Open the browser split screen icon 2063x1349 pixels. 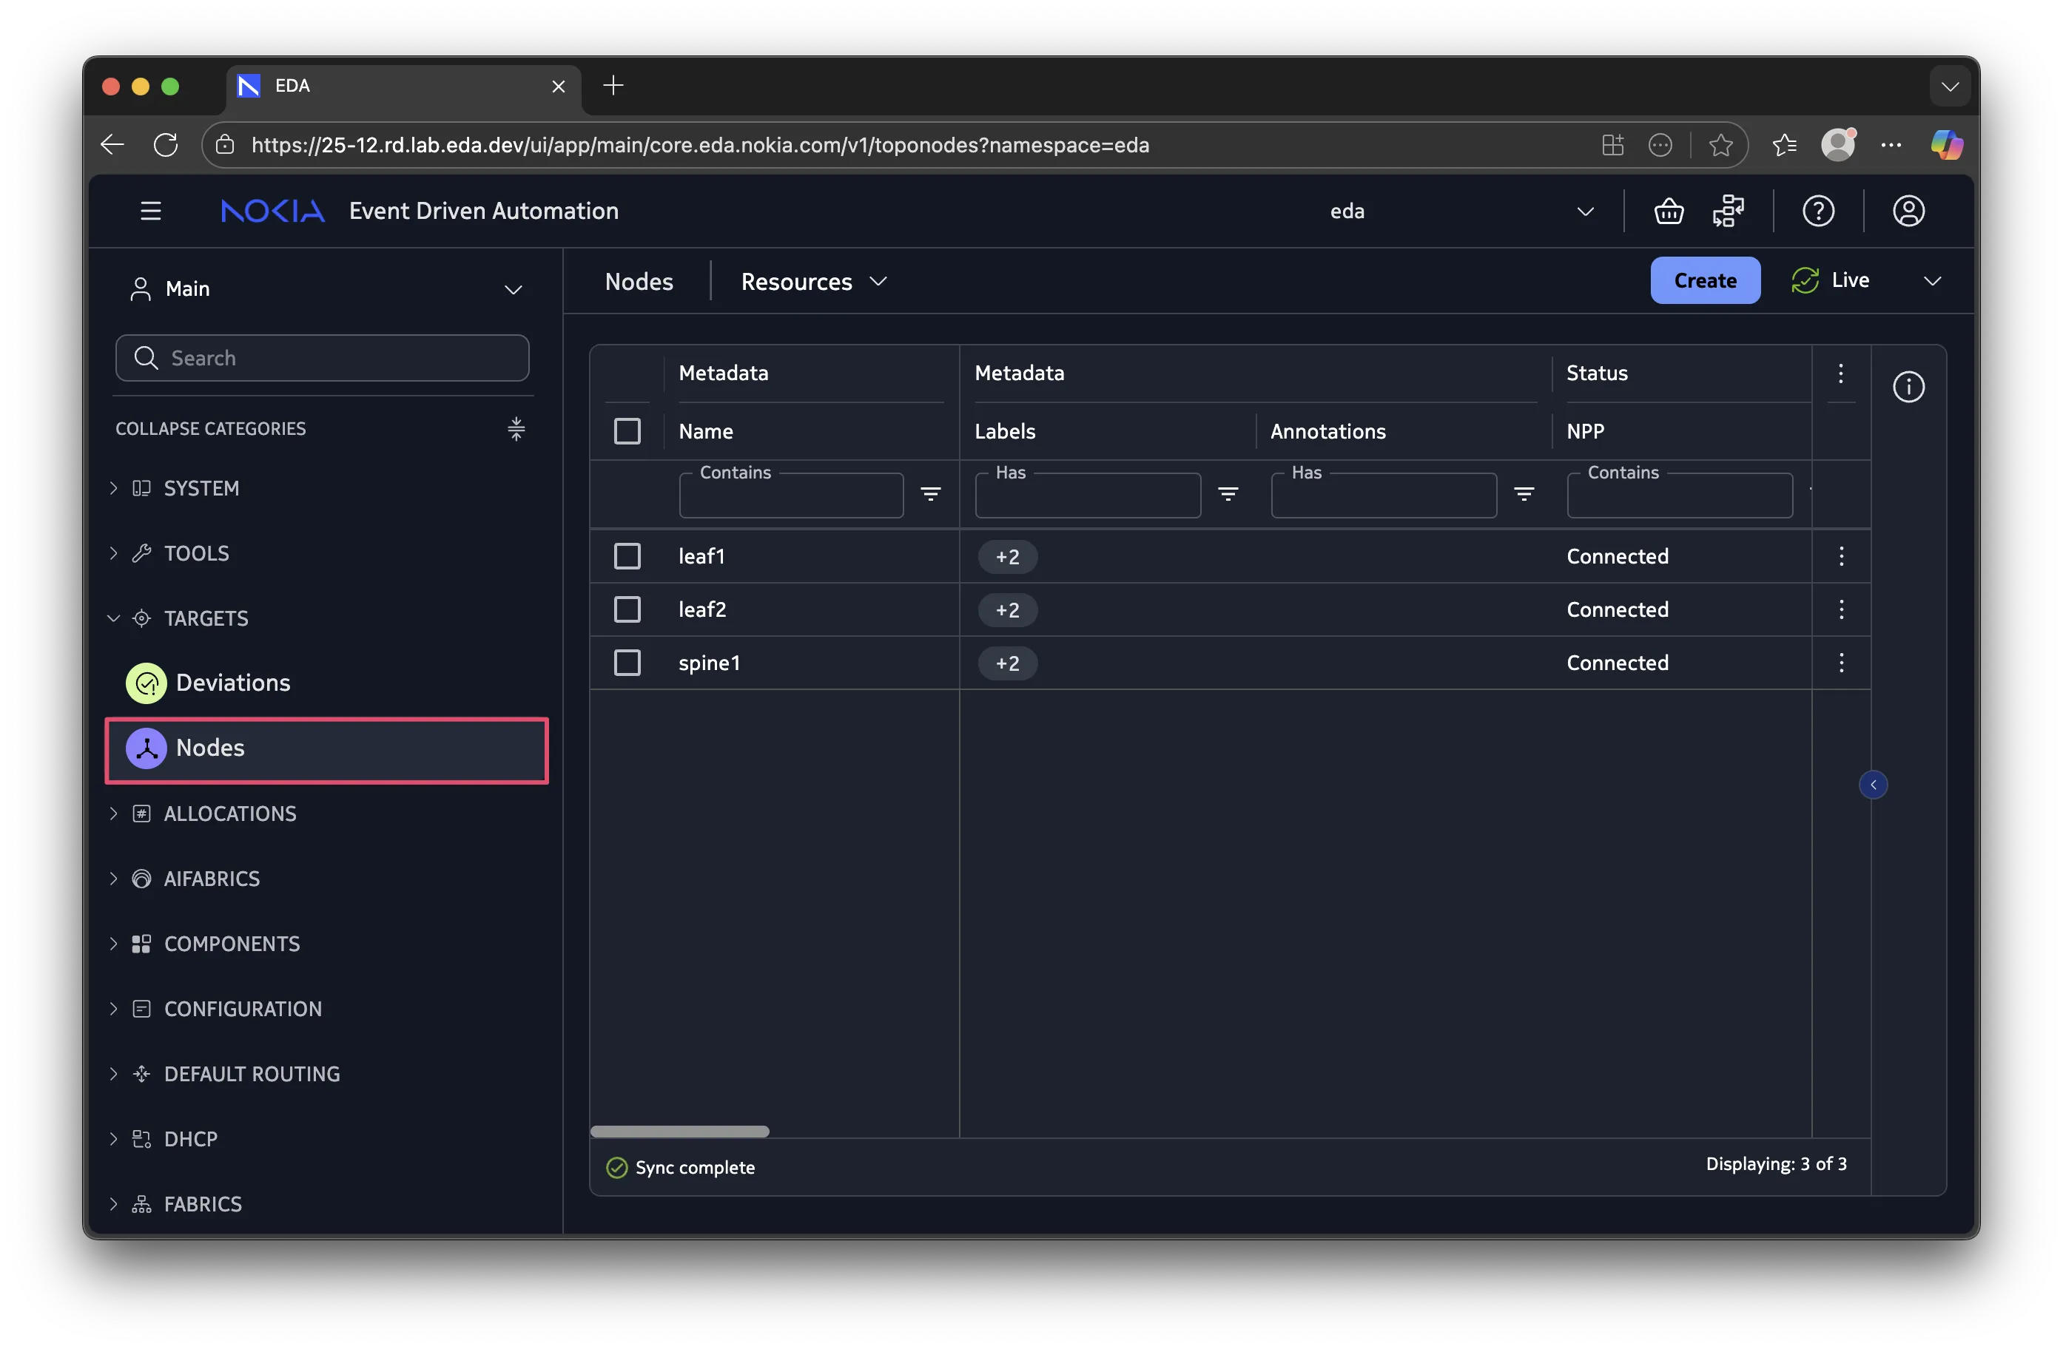[1612, 145]
